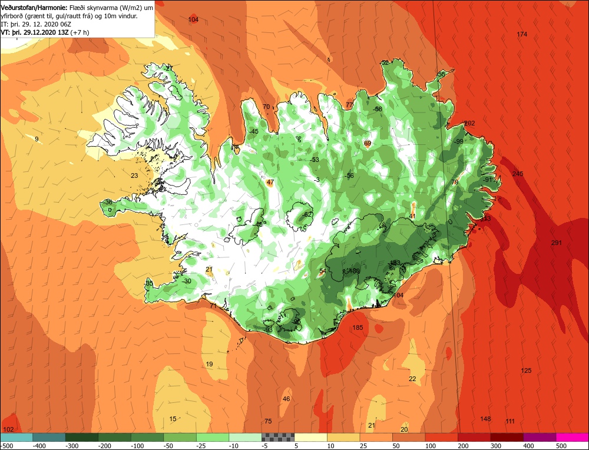Click the value 185 off the south coast
Image resolution: width=589 pixels, height=450 pixels.
click(358, 327)
